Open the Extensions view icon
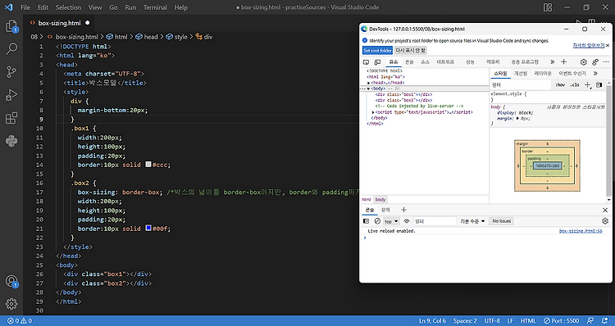 pos(11,118)
